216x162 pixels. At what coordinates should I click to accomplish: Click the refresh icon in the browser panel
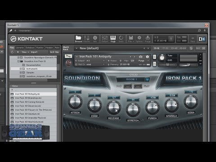[x=12, y=52]
